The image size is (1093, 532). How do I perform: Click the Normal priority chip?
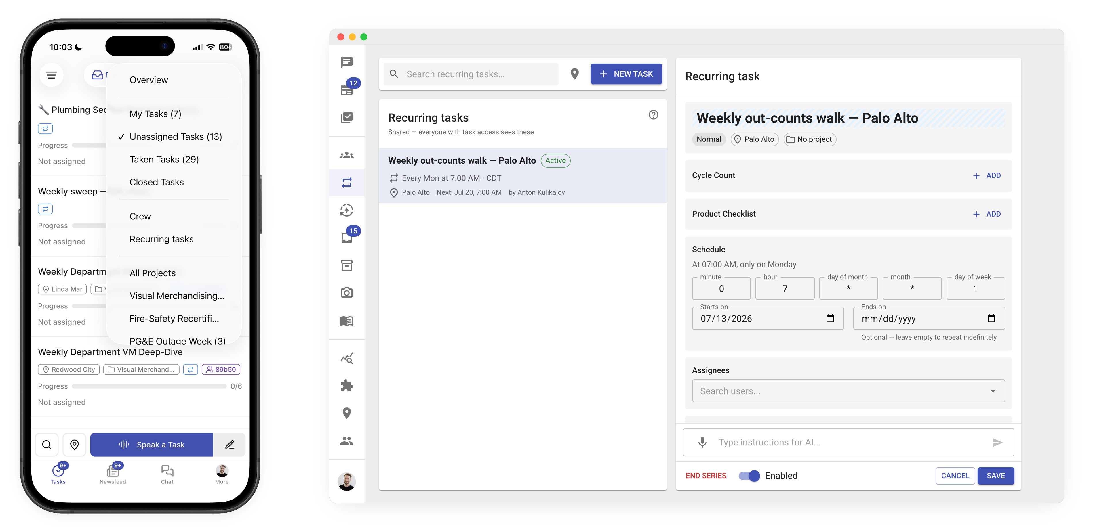(709, 139)
